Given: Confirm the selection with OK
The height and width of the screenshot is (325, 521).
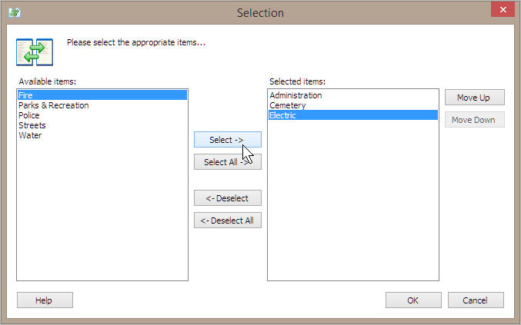Looking at the screenshot, I should [413, 300].
